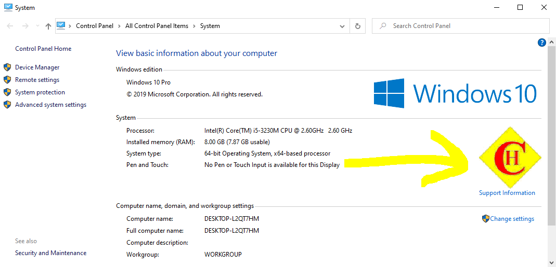Expand chevron after All Control Panel Items
This screenshot has width=556, height=267.
click(195, 26)
